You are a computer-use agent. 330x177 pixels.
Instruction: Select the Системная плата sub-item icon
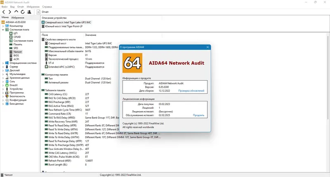(11, 40)
